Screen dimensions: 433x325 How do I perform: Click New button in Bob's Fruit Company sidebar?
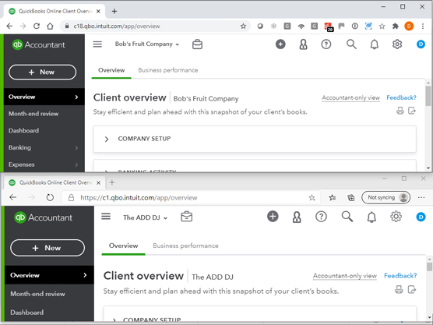(x=42, y=72)
